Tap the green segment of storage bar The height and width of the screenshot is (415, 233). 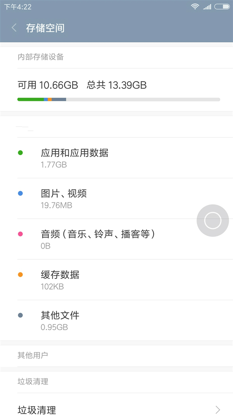click(30, 100)
